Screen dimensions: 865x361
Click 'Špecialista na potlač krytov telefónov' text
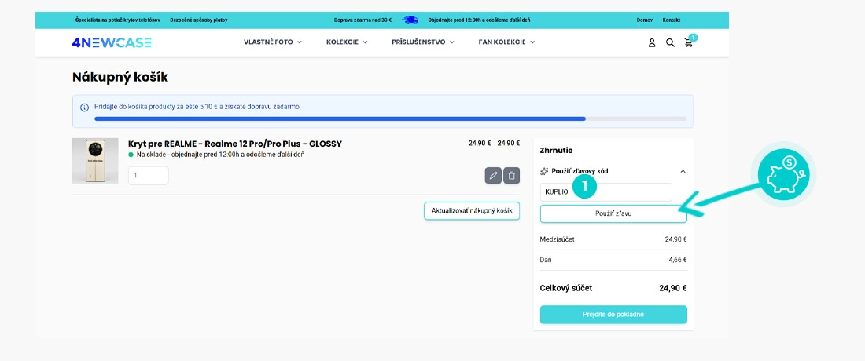point(117,20)
